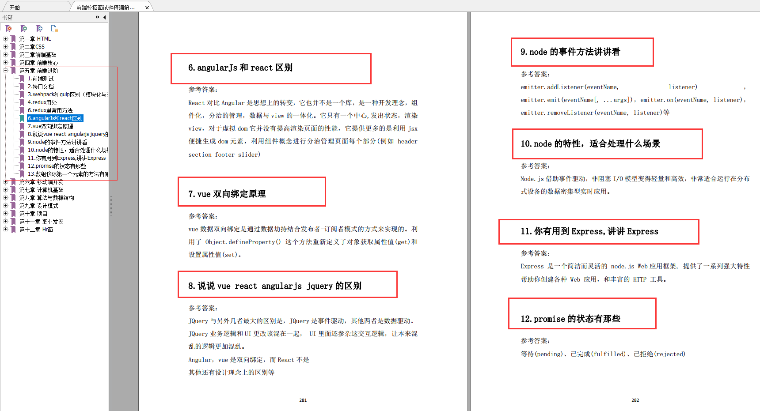Screen dimensions: 760x411
Task: Open bookmark 13.数组移除第一个元素的方法
Action: coord(68,174)
